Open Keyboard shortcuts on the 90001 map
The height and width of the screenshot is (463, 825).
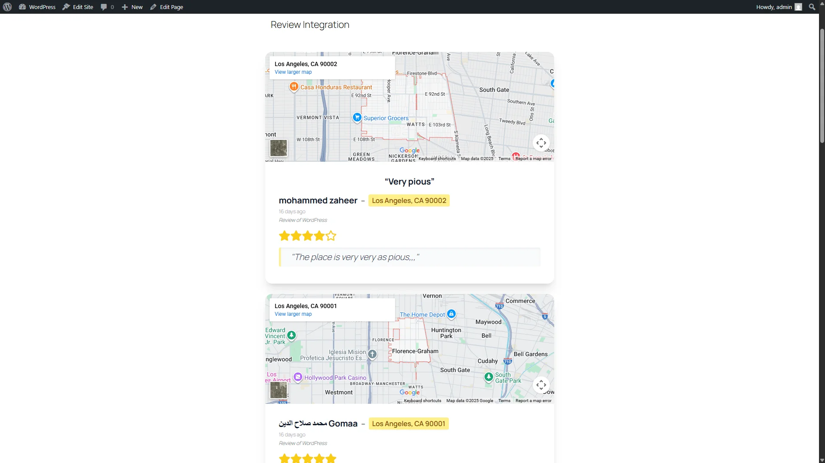(422, 401)
